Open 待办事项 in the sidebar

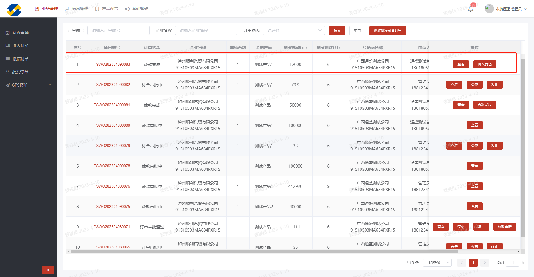(21, 33)
